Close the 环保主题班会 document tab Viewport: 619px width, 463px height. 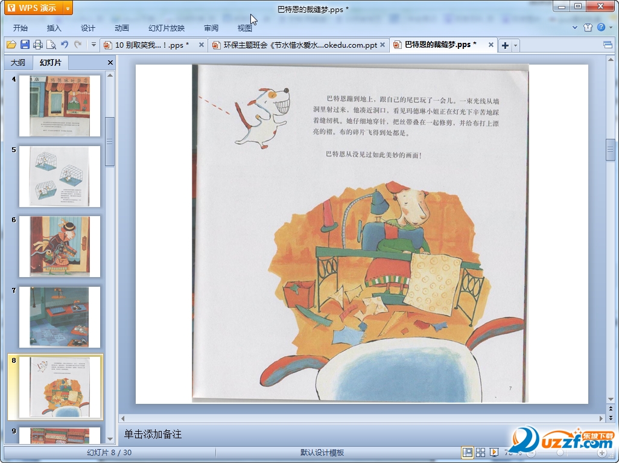click(x=382, y=45)
